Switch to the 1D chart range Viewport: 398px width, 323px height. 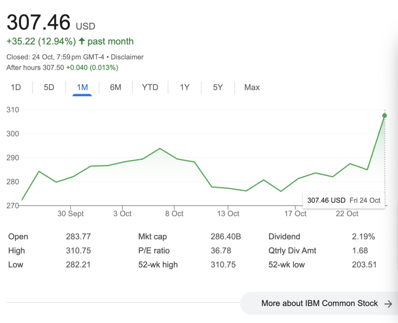[x=15, y=87]
